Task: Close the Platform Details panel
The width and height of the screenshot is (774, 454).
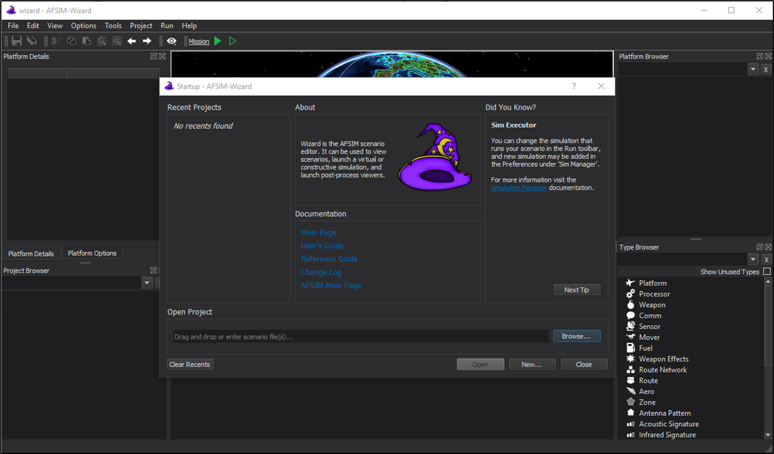Action: pos(162,56)
